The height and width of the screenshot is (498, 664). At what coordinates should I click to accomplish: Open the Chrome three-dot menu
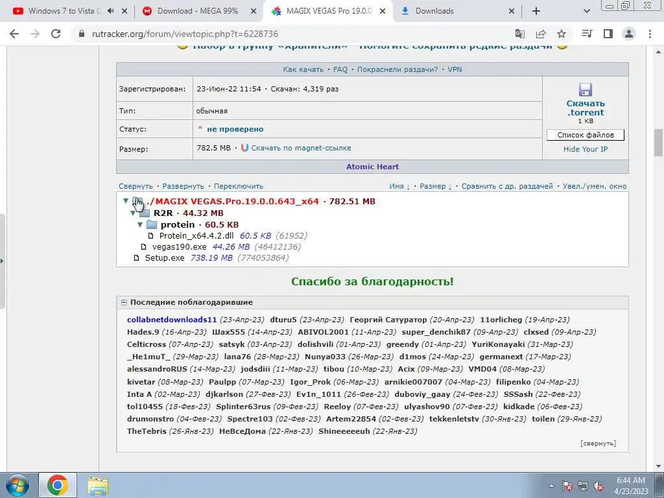[x=650, y=34]
